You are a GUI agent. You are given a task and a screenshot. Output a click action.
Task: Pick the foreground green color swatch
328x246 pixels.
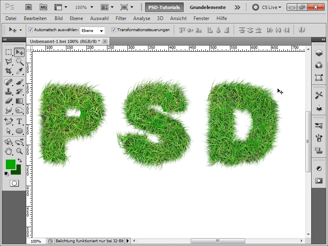click(x=10, y=164)
